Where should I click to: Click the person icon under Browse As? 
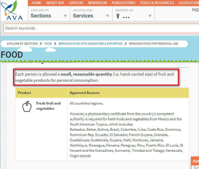pyautogui.click(x=118, y=16)
